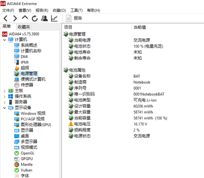Go forward with the right arrow toolbar icon
Image resolution: width=204 pixels, height=178 pixels.
click(x=15, y=18)
